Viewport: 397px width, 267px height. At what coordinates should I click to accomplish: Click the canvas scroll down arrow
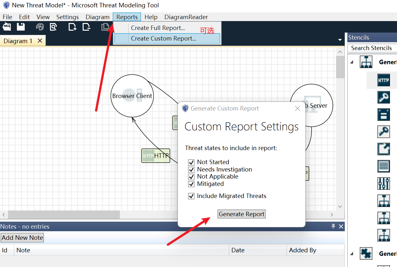(x=340, y=207)
